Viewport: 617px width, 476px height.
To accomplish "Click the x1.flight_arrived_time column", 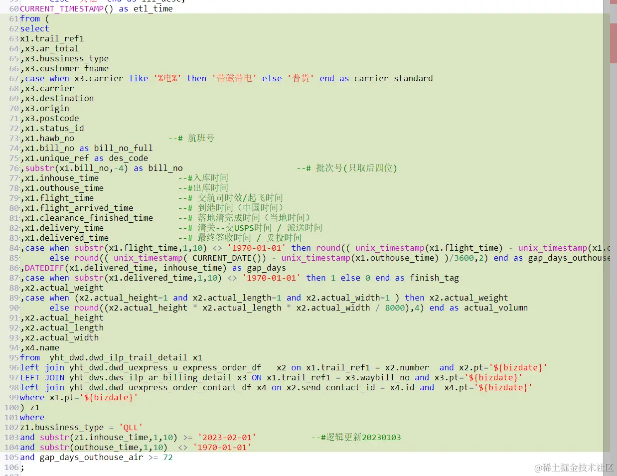I will point(79,208).
